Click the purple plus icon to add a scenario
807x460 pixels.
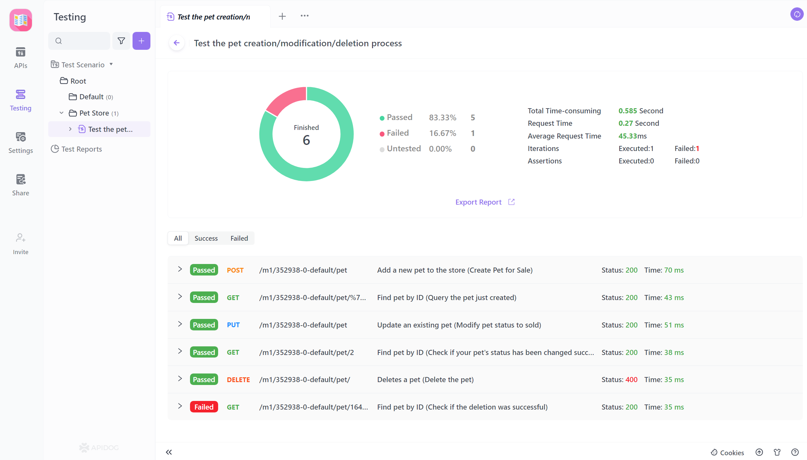[x=141, y=41]
